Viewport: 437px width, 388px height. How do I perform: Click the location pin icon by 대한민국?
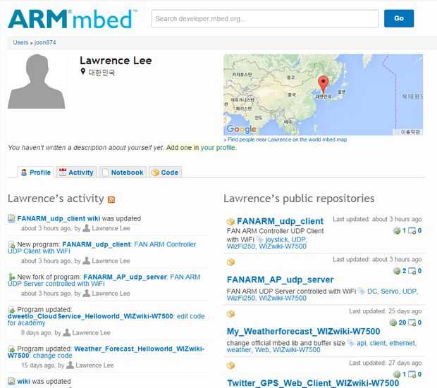pyautogui.click(x=82, y=72)
